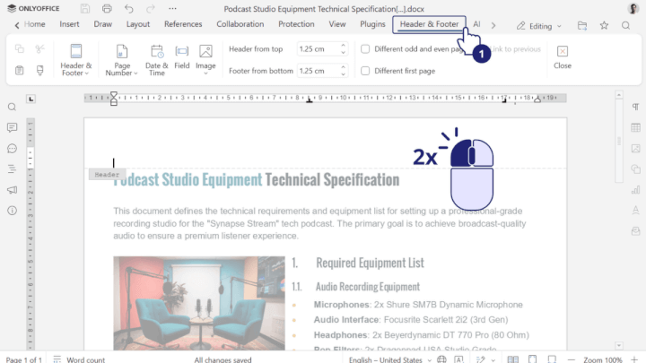This screenshot has height=363, width=646.
Task: Open the search icon in left sidebar
Action: point(13,107)
